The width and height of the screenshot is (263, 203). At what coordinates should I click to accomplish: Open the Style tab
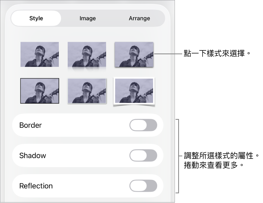click(x=36, y=18)
